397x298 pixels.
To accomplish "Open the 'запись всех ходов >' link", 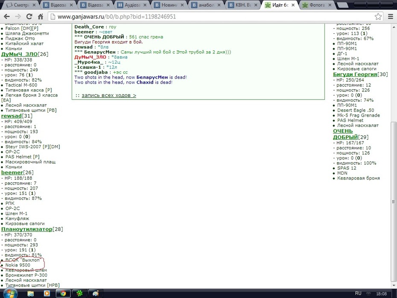I will (109, 96).
